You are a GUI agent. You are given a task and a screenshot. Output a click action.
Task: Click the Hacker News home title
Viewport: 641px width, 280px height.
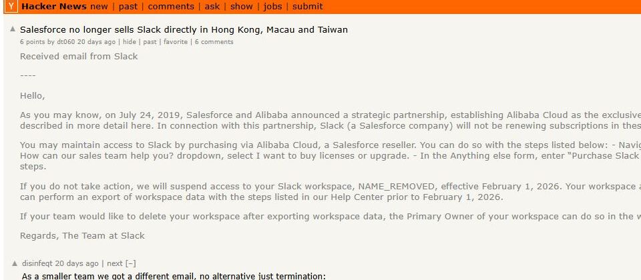click(x=54, y=7)
